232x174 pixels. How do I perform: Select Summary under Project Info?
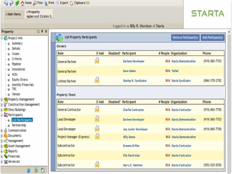point(17,43)
